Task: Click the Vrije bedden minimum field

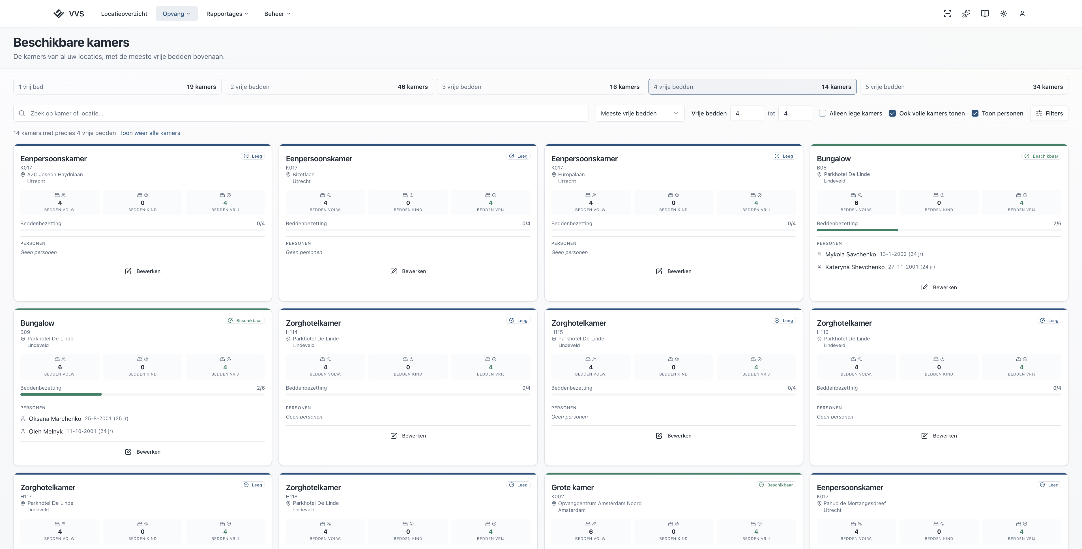Action: [747, 113]
